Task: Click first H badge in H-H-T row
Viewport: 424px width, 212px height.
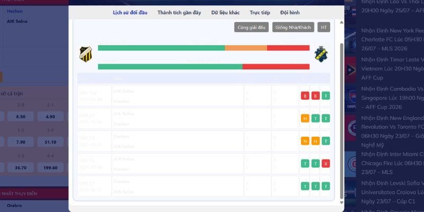Action: click(x=305, y=141)
